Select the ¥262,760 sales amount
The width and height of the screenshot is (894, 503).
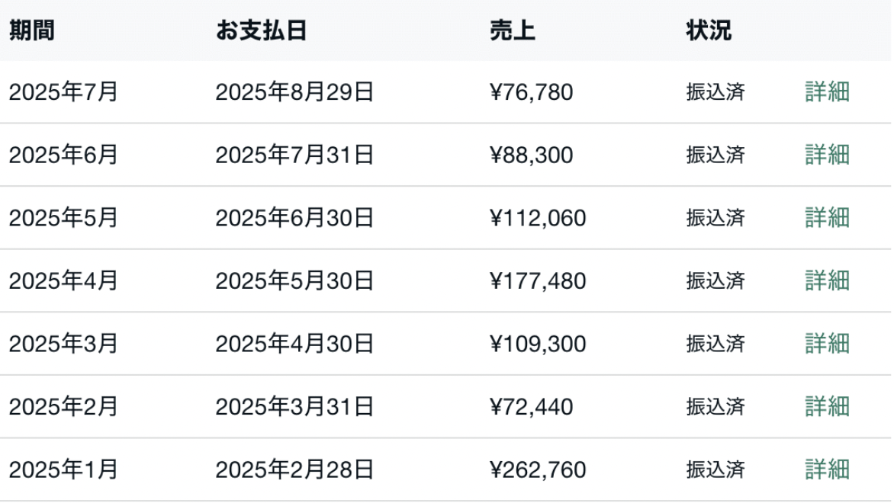pos(538,469)
